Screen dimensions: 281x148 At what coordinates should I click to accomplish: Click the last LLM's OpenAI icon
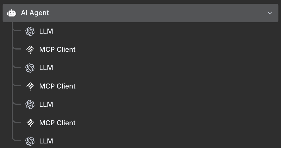(30, 141)
